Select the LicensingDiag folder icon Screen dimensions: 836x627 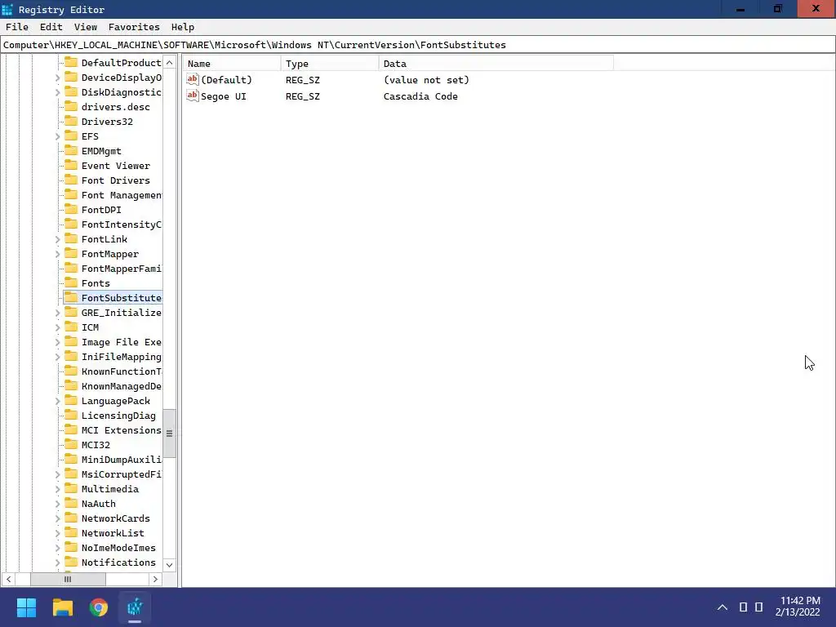click(x=71, y=415)
